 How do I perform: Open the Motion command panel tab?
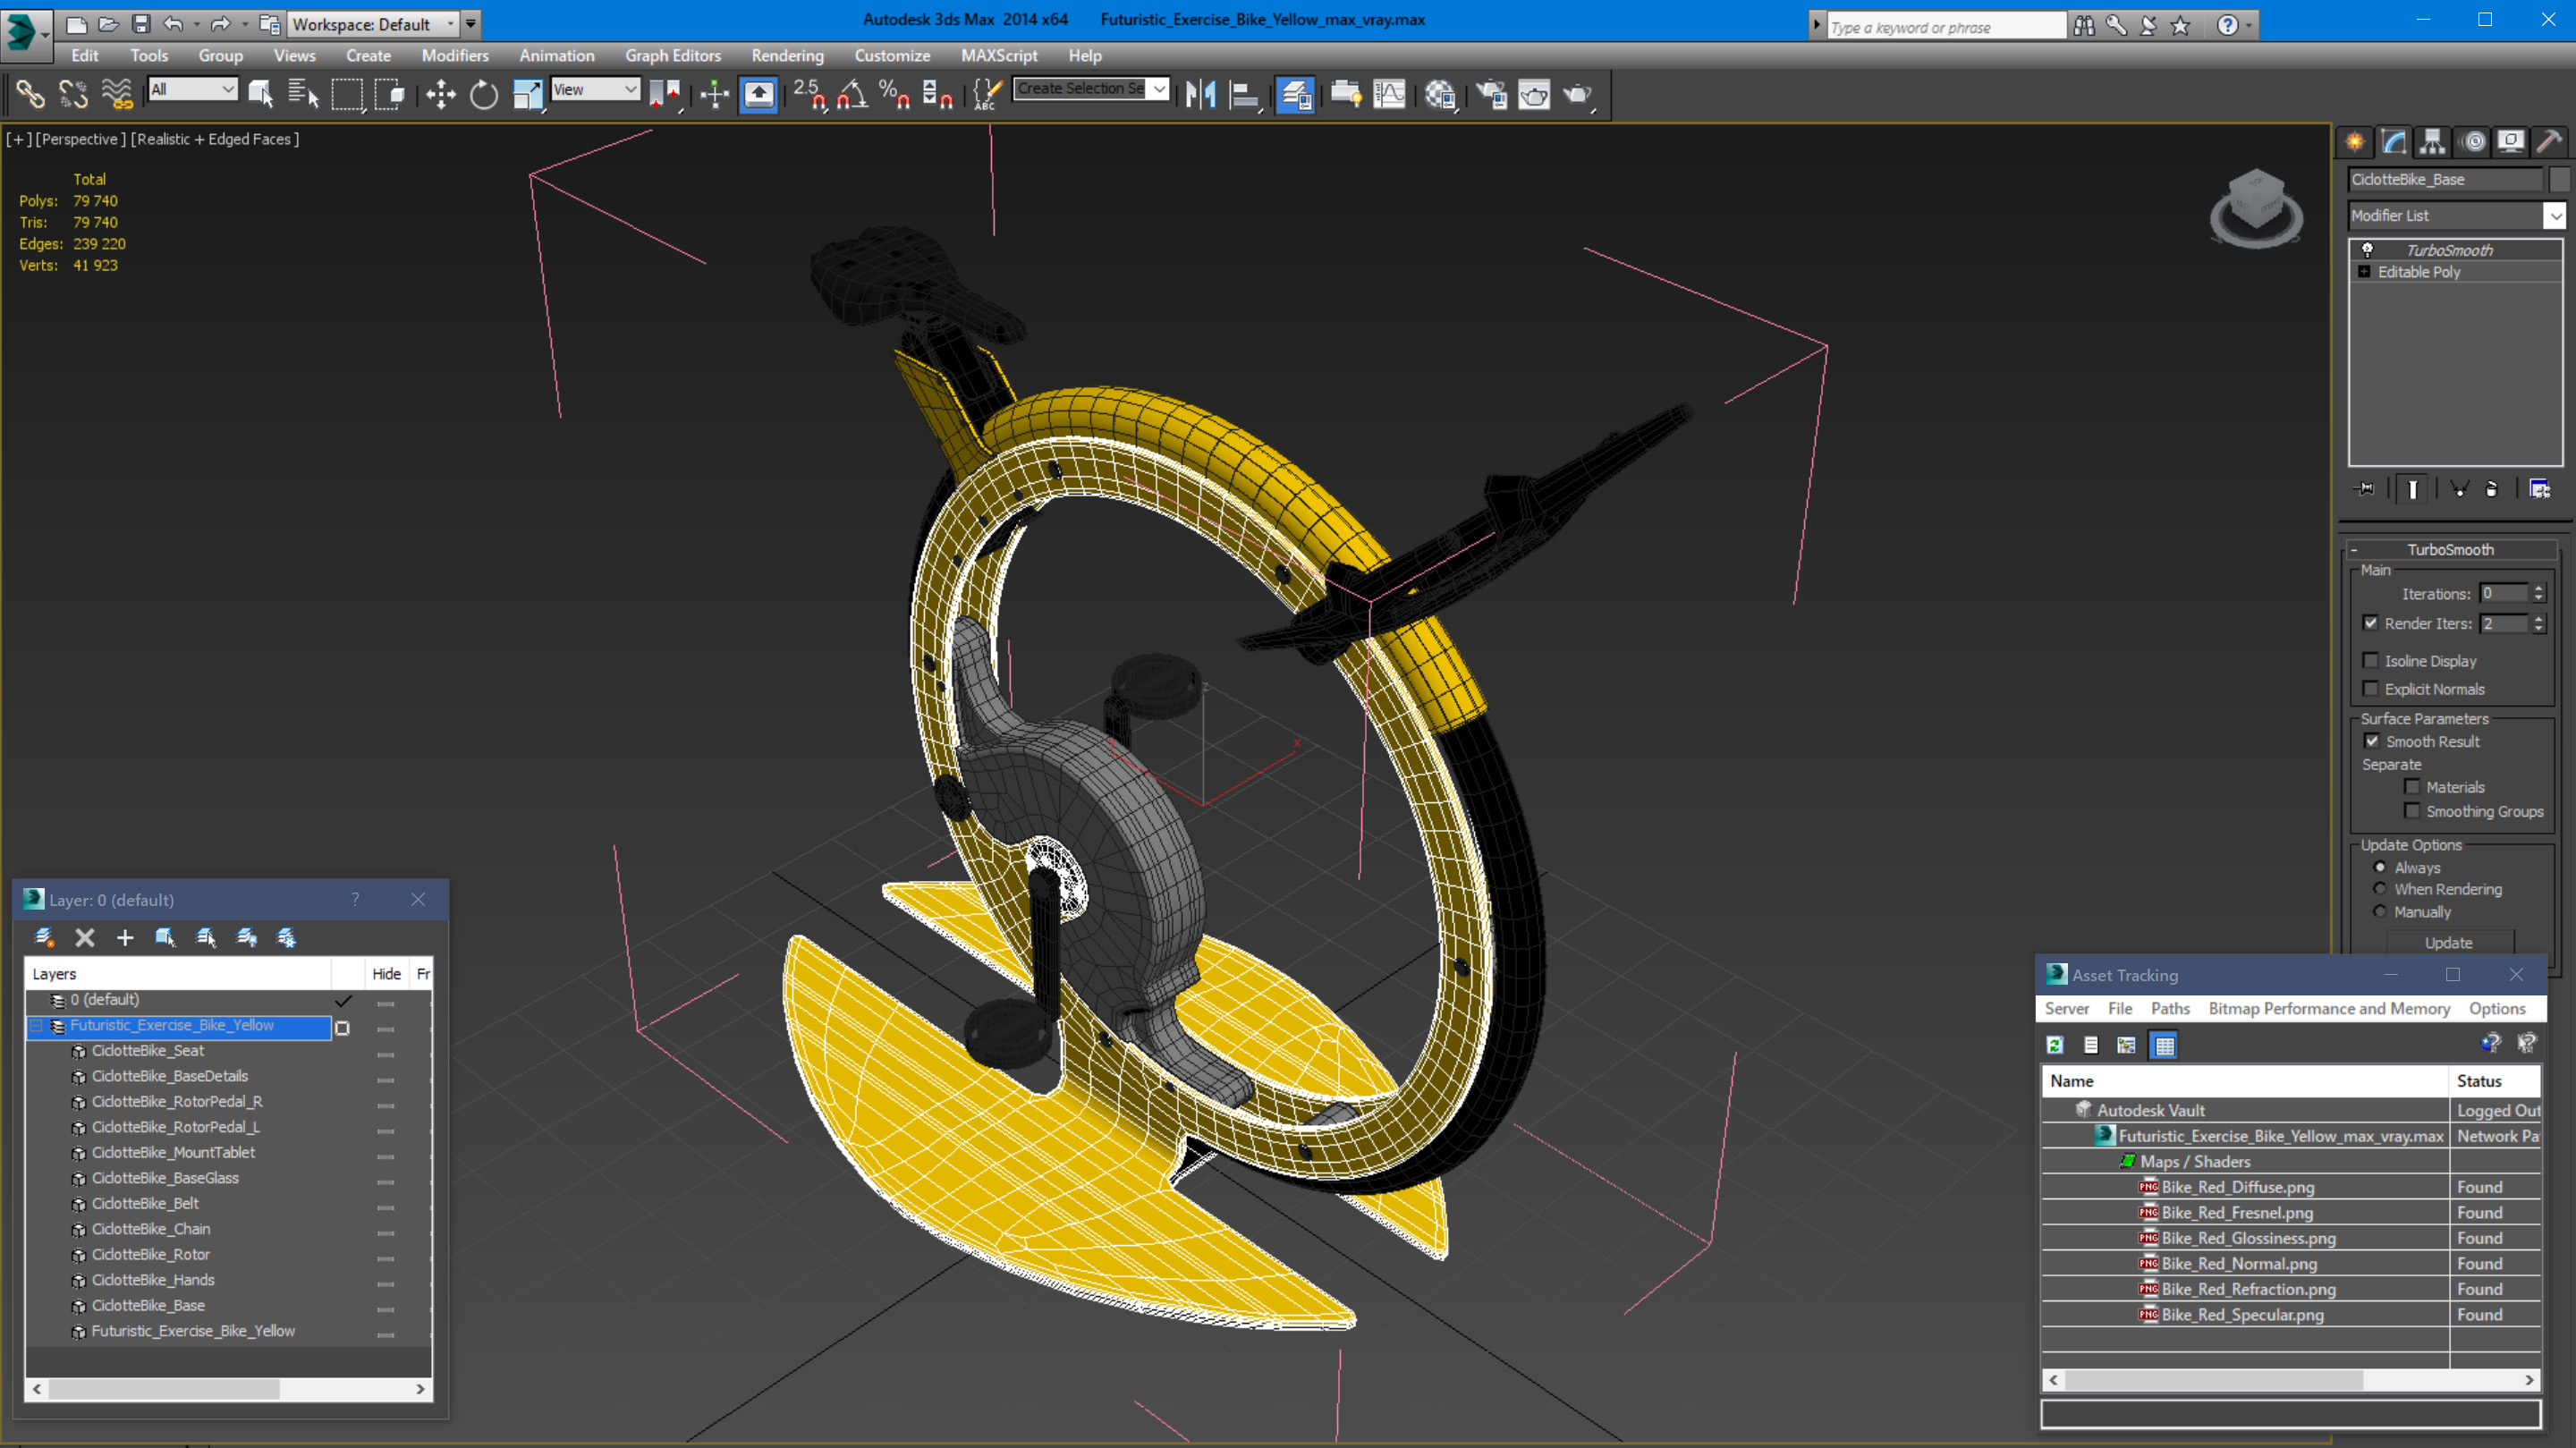[x=2473, y=142]
